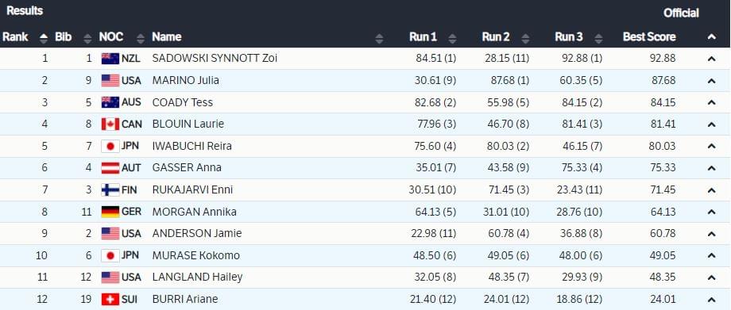This screenshot has height=310, width=731.
Task: Sort by Run 3 score arrows
Action: (598, 38)
